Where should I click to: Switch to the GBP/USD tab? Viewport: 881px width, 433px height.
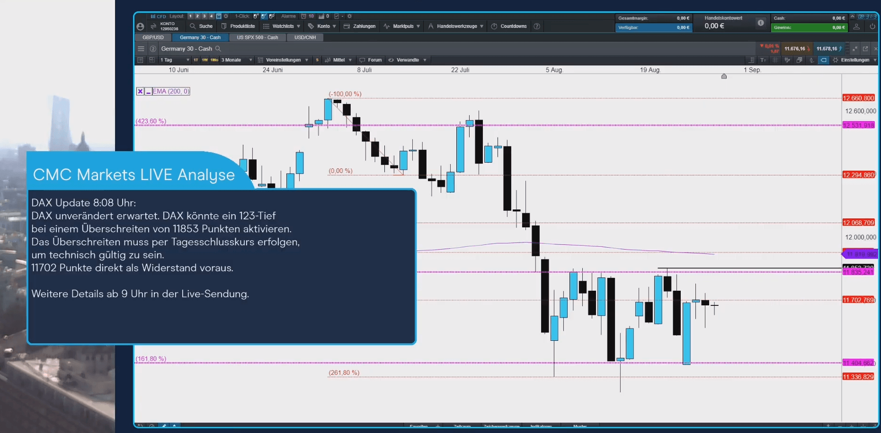point(153,37)
